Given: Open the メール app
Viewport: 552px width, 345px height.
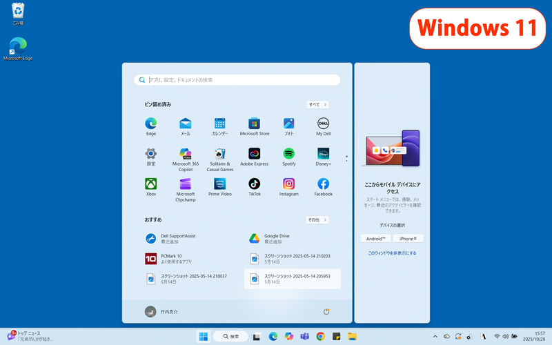Looking at the screenshot, I should [185, 126].
